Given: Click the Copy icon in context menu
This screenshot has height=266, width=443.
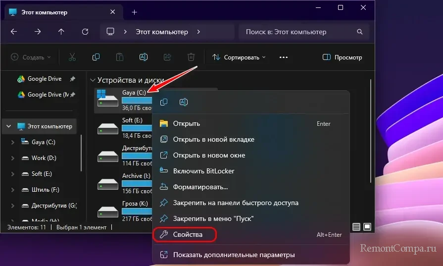Looking at the screenshot, I should click(164, 102).
